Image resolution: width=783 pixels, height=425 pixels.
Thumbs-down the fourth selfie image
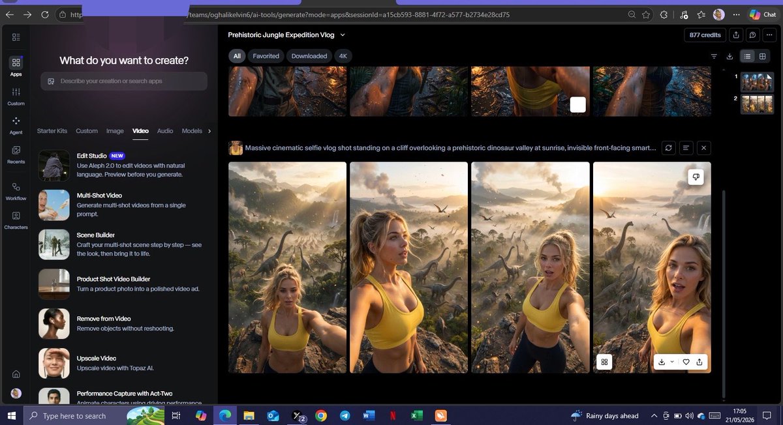696,177
